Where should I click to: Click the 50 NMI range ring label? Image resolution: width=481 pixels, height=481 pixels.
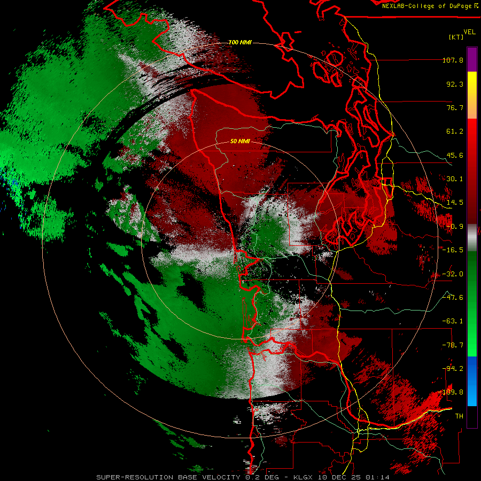pyautogui.click(x=240, y=141)
